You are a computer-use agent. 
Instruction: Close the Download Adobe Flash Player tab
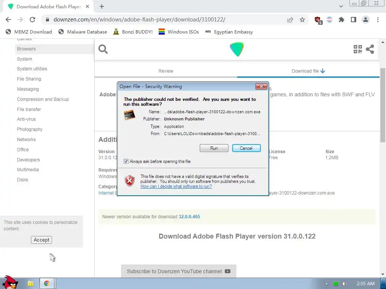pos(87,7)
